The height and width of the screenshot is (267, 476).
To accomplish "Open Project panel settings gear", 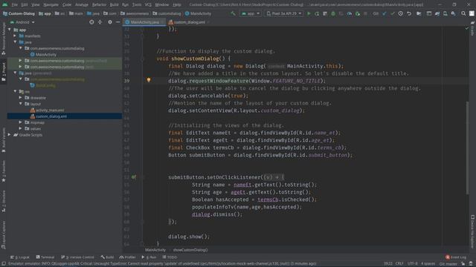I will pos(110,22).
